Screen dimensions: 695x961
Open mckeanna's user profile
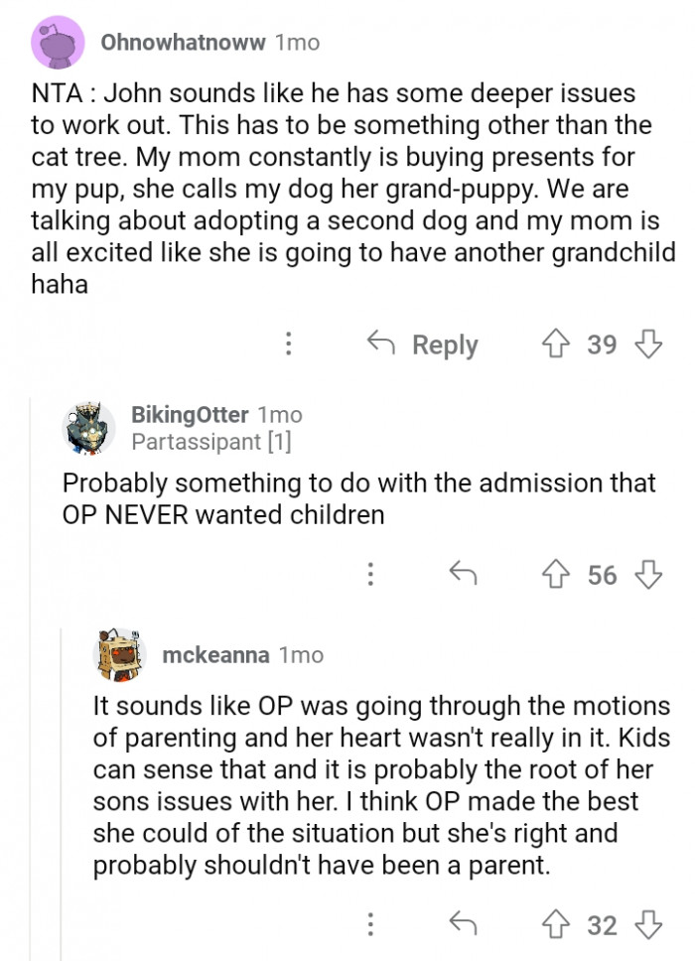click(217, 655)
